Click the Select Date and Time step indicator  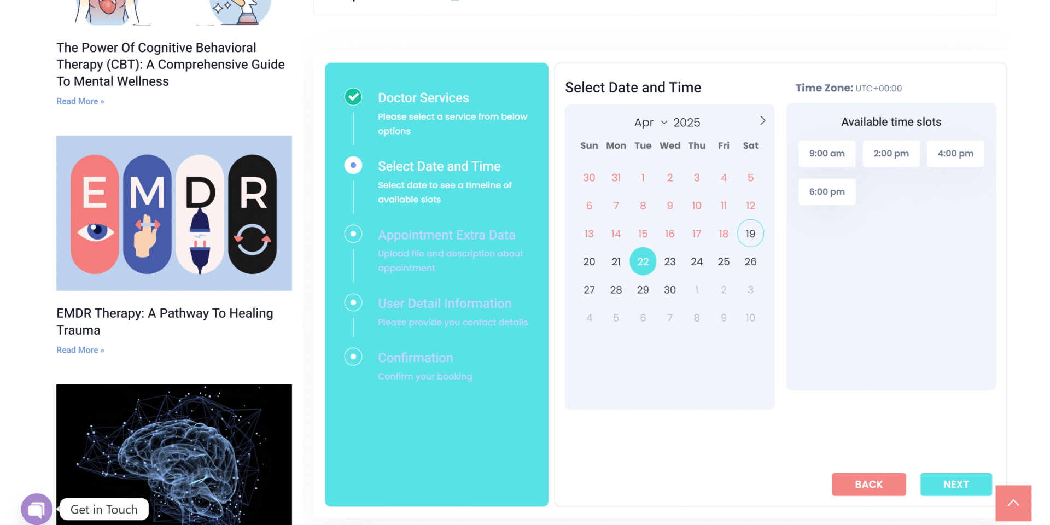(x=353, y=165)
